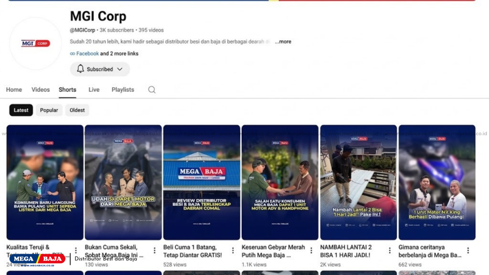Image resolution: width=489 pixels, height=275 pixels.
Task: Click the '130 views' count
Action: click(96, 264)
